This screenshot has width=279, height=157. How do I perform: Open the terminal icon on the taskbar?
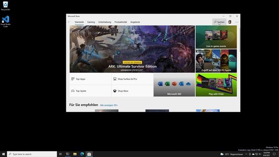pos(68,154)
